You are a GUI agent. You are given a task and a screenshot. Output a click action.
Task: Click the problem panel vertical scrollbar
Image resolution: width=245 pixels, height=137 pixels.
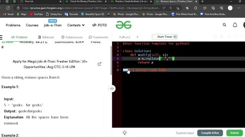tap(111, 61)
